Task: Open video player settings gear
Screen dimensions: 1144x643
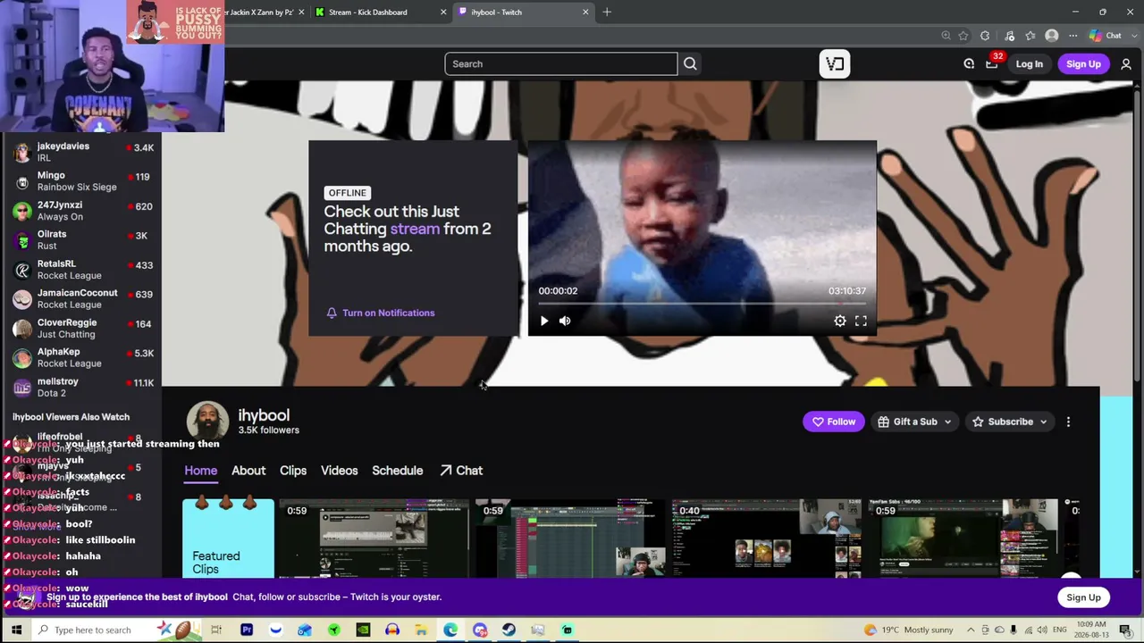Action: click(x=840, y=321)
